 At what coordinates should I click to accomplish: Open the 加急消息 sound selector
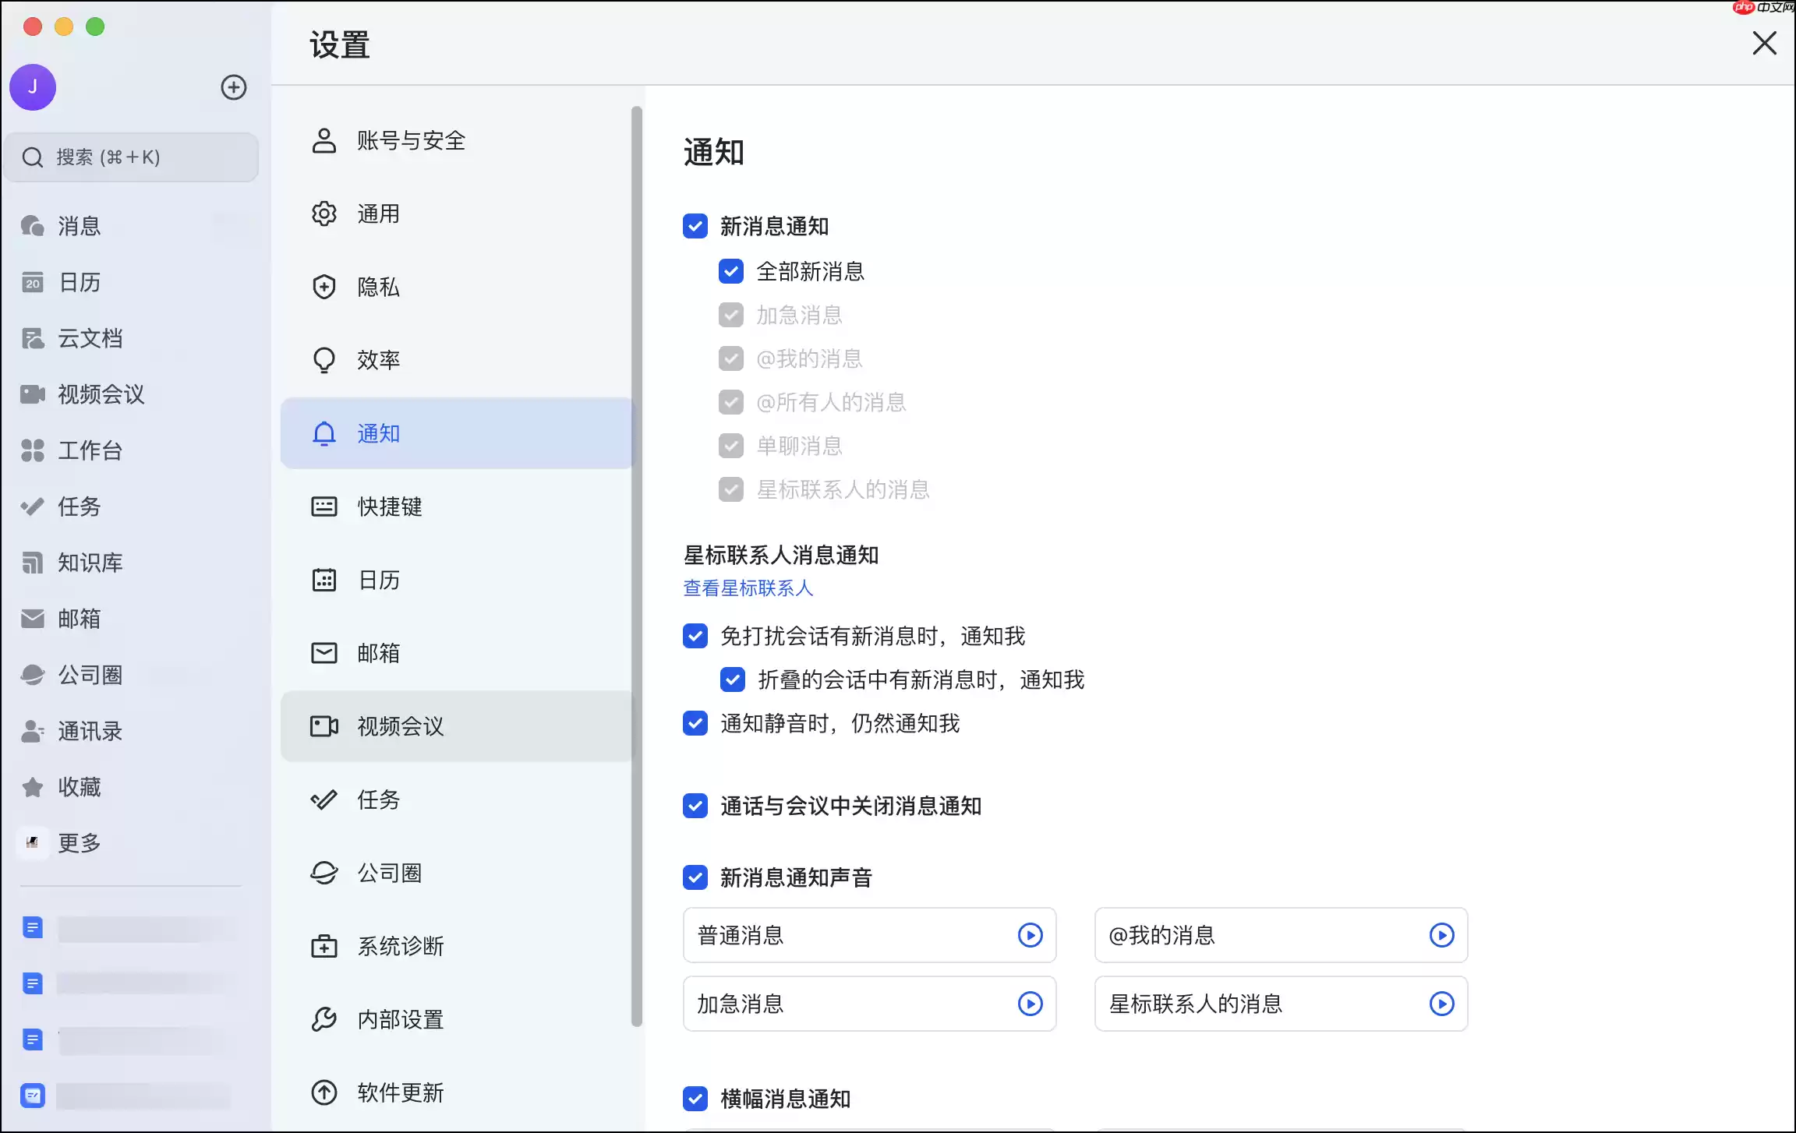869,1004
